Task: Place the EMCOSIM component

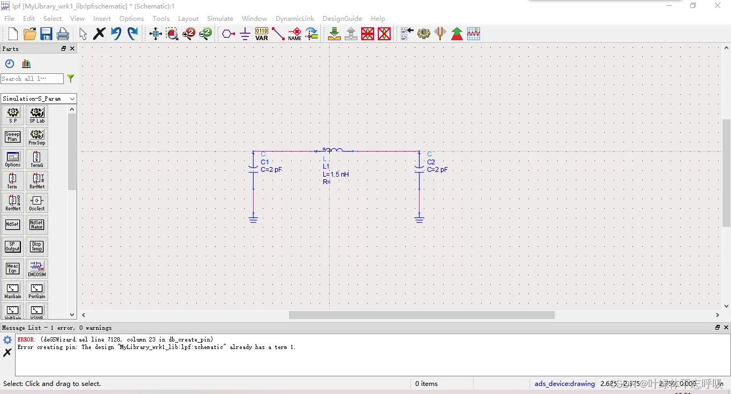Action: (x=37, y=269)
